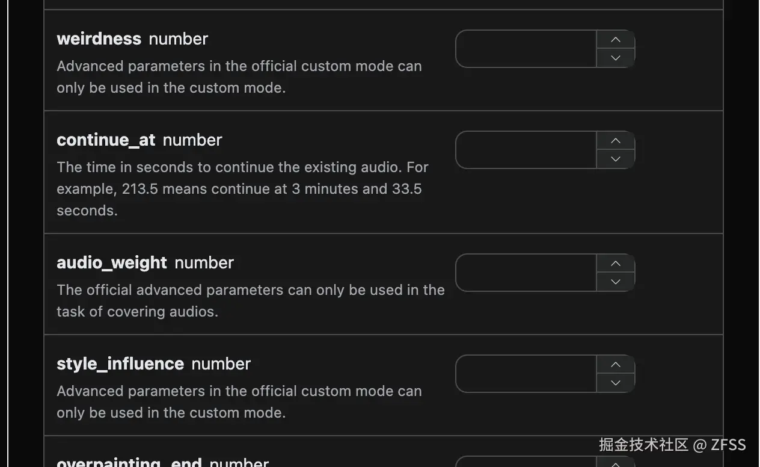760x467 pixels.
Task: Click the style_influence parameter heading
Action: click(x=120, y=364)
